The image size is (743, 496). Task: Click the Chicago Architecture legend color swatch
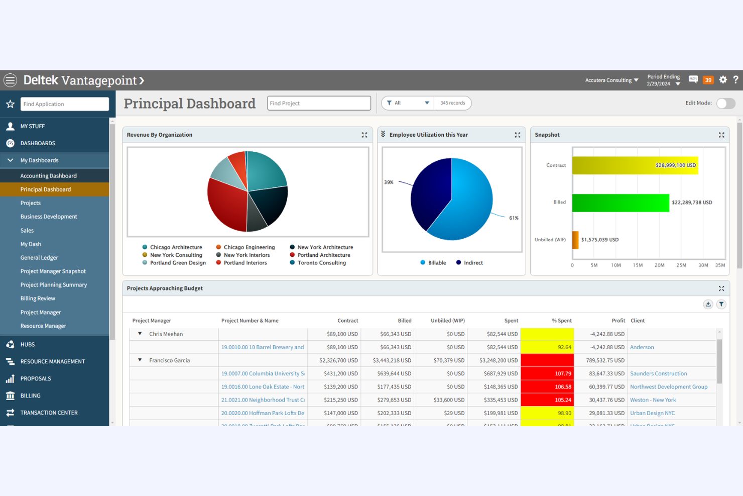pyautogui.click(x=145, y=247)
